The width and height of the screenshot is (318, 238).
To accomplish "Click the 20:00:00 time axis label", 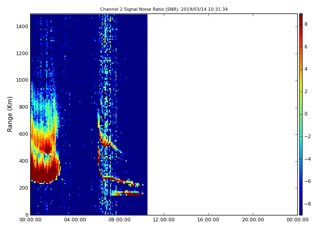I will (x=253, y=220).
